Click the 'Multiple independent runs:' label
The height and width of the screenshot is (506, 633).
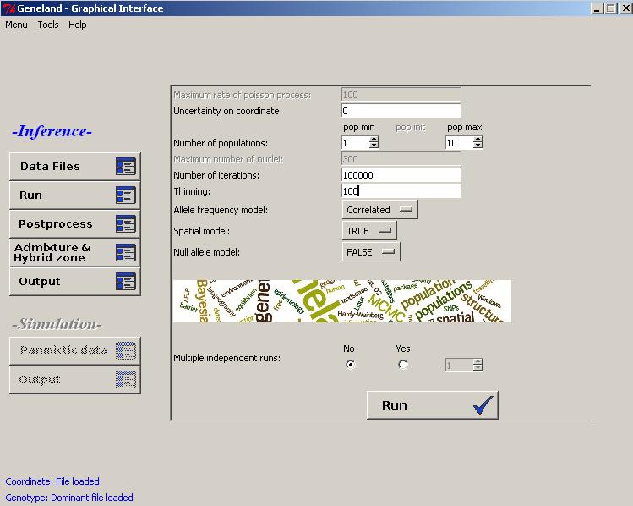226,358
